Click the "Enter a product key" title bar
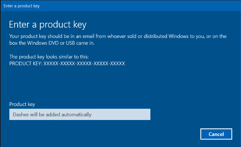The image size is (241, 147). tap(19, 6)
